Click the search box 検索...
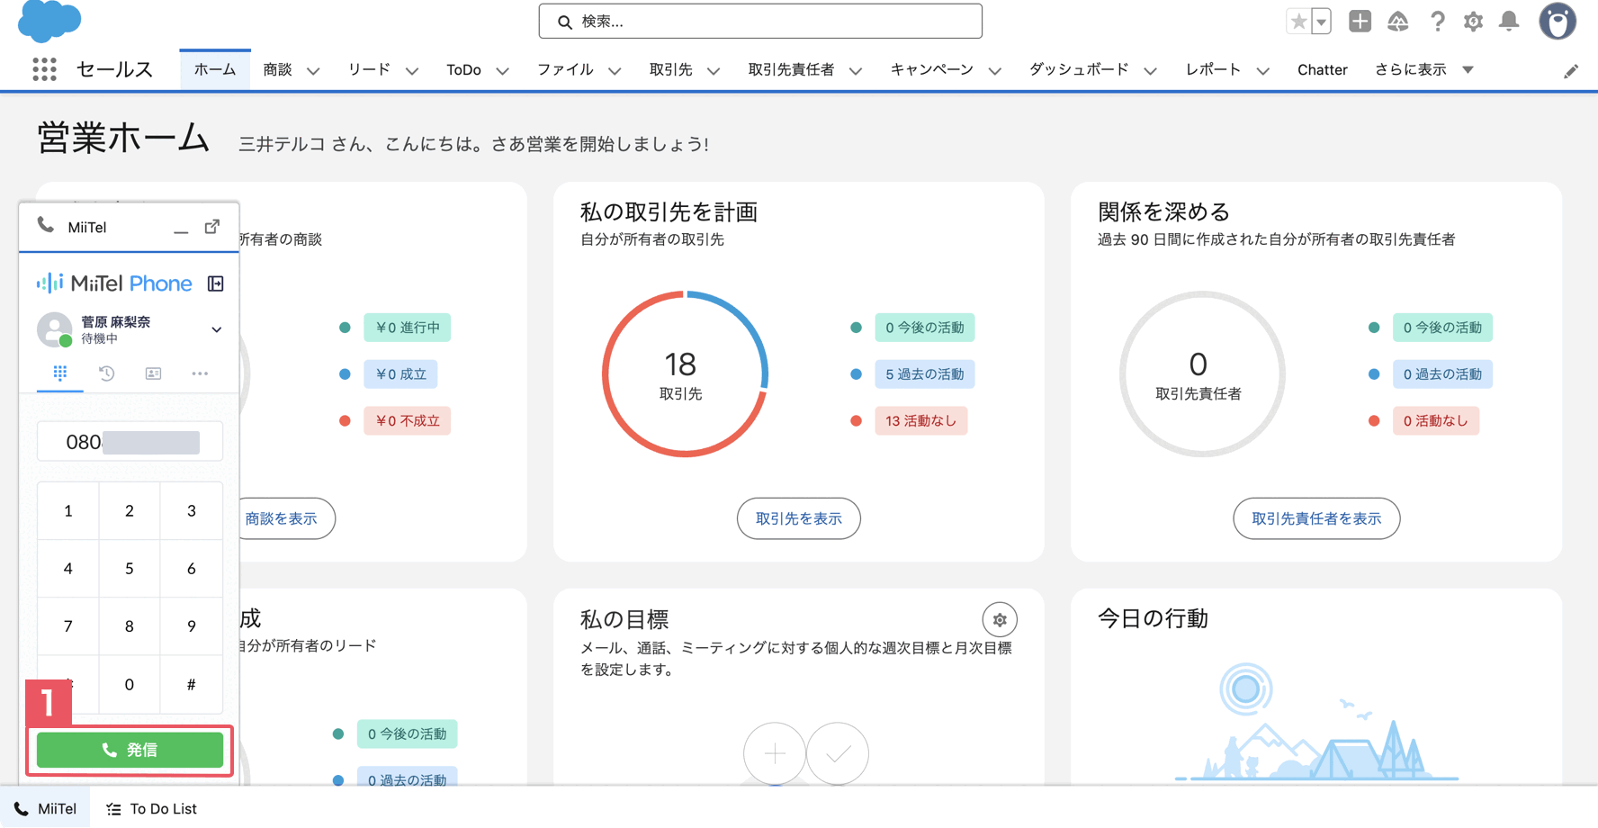The height and width of the screenshot is (828, 1598). pos(760,21)
